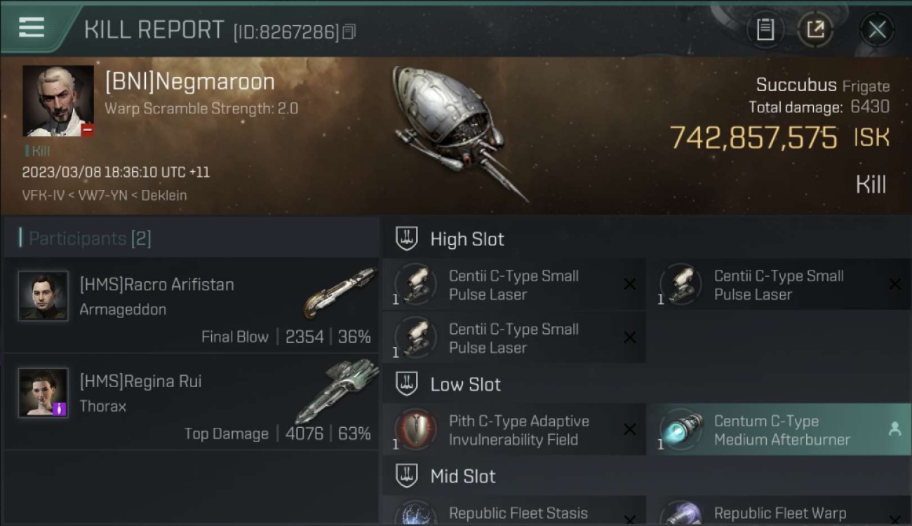Select Racro Arifistan's portrait

pyautogui.click(x=43, y=296)
